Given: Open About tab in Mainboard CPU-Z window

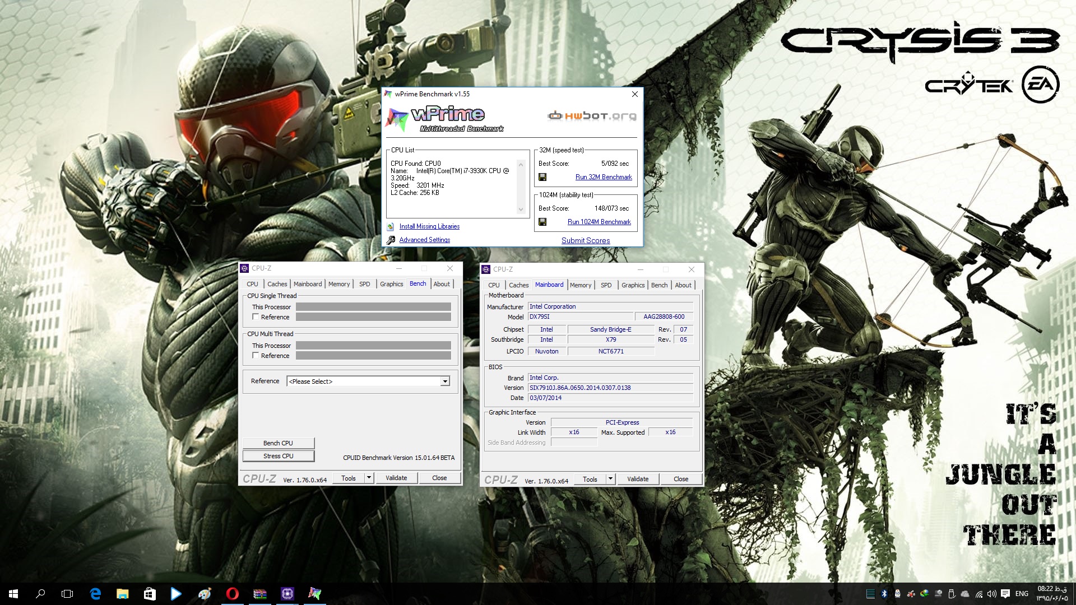Looking at the screenshot, I should (683, 285).
